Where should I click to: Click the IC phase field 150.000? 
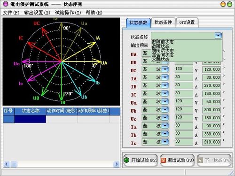click(x=211, y=93)
